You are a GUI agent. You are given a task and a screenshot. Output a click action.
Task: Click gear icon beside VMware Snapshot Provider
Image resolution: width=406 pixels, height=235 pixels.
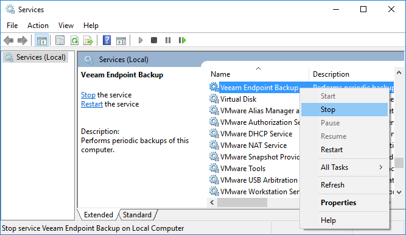click(x=214, y=156)
